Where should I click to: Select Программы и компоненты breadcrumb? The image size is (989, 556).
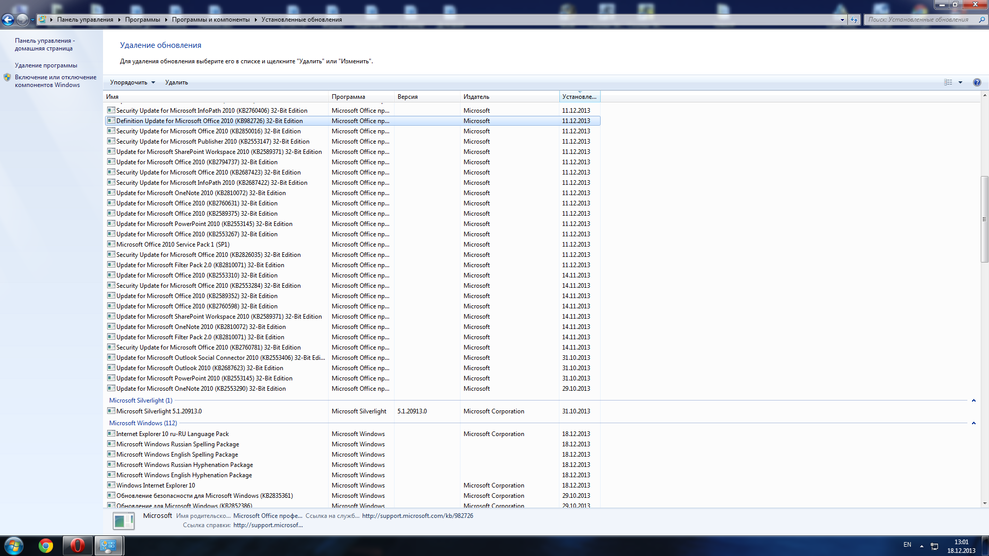coord(211,20)
